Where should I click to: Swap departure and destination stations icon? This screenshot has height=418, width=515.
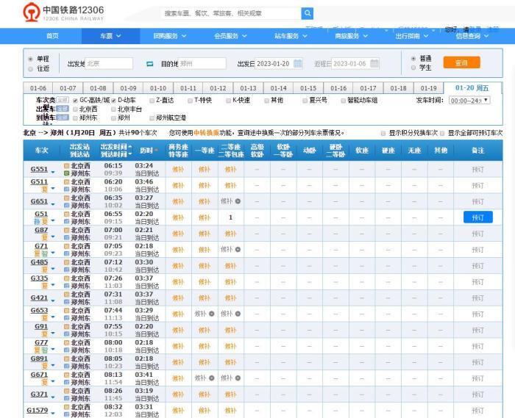coord(149,64)
